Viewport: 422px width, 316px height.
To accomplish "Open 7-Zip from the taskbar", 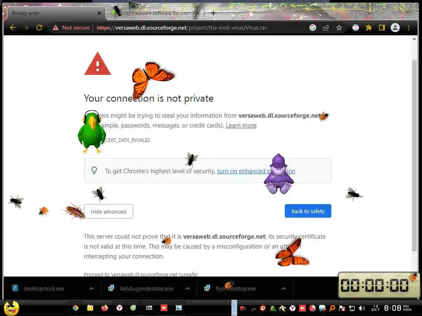I will tap(149, 308).
